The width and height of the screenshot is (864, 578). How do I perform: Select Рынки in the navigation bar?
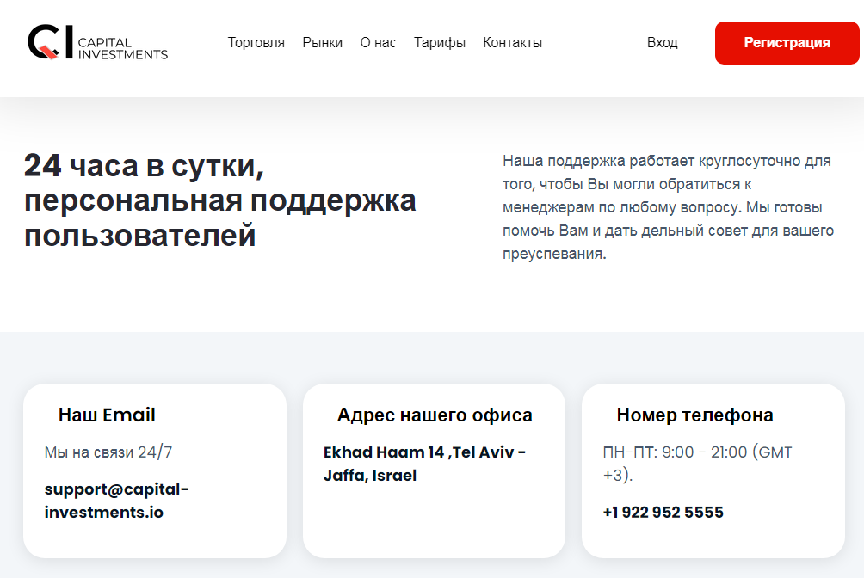click(323, 42)
